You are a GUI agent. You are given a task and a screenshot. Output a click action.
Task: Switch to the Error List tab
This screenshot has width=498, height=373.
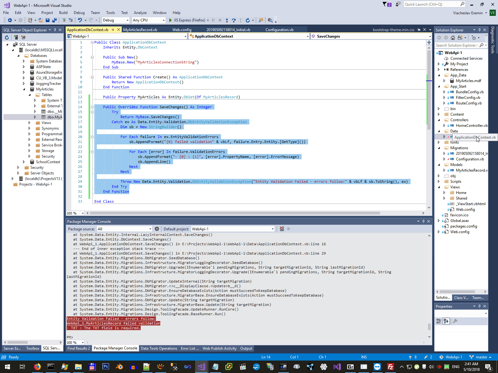[190, 348]
